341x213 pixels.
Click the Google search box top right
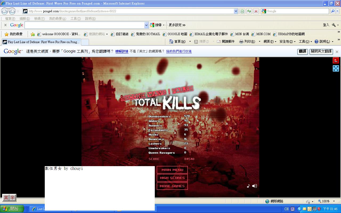(295, 11)
